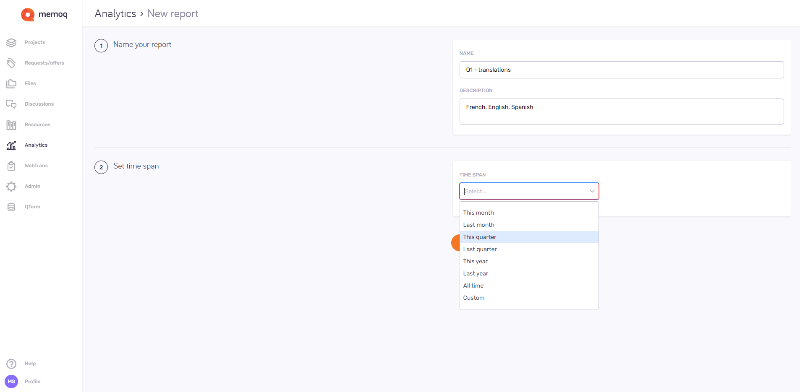This screenshot has height=392, width=800.
Task: Click the Help question mark icon
Action: (x=11, y=363)
